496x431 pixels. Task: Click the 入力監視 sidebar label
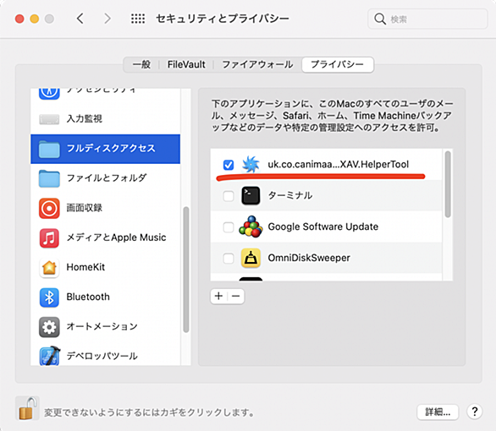tap(85, 119)
